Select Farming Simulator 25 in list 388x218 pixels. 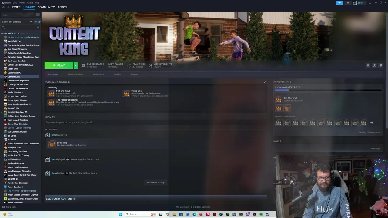17,112
